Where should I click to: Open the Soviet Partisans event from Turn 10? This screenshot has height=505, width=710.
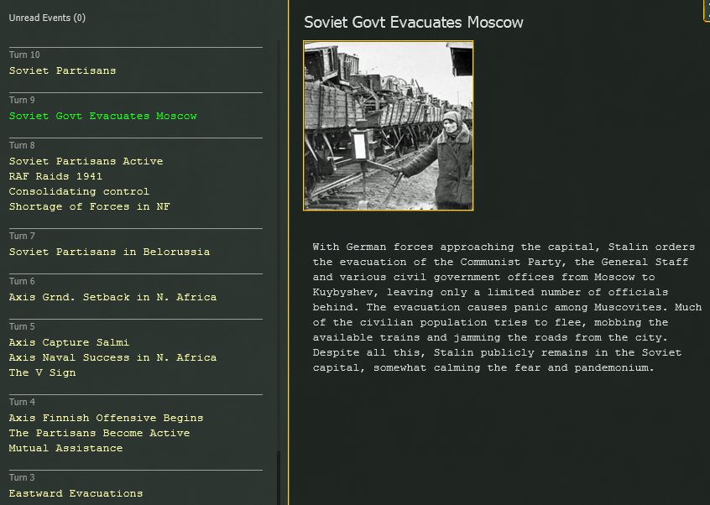(62, 70)
